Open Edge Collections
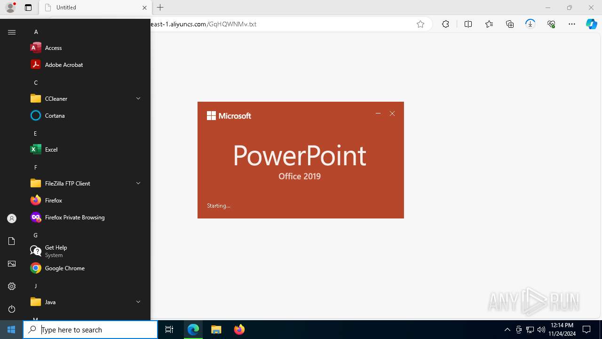The image size is (602, 339). 510,24
